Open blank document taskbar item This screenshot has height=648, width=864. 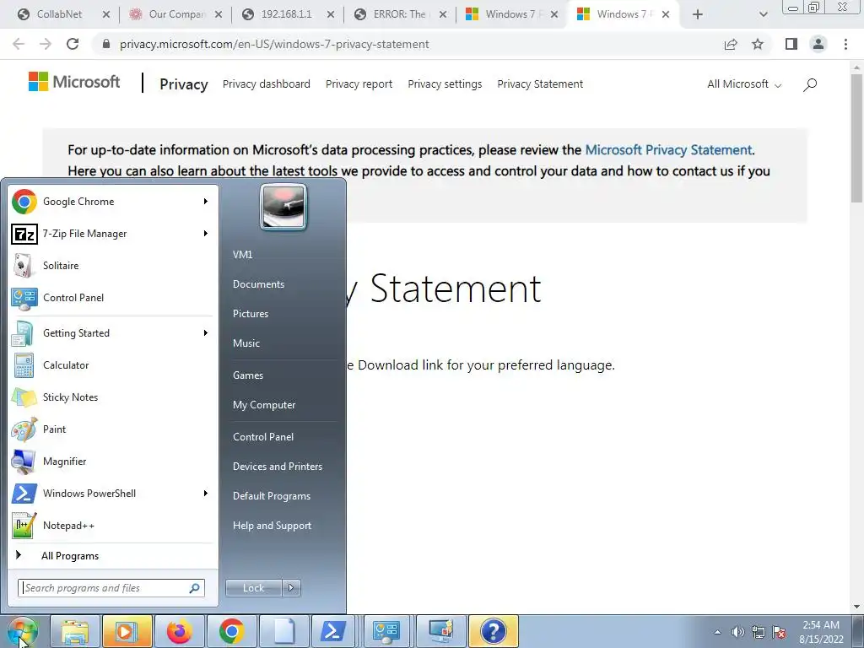(x=284, y=631)
